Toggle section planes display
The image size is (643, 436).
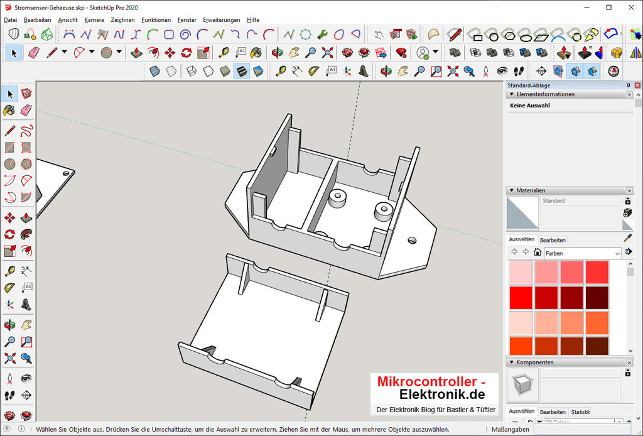coord(575,71)
